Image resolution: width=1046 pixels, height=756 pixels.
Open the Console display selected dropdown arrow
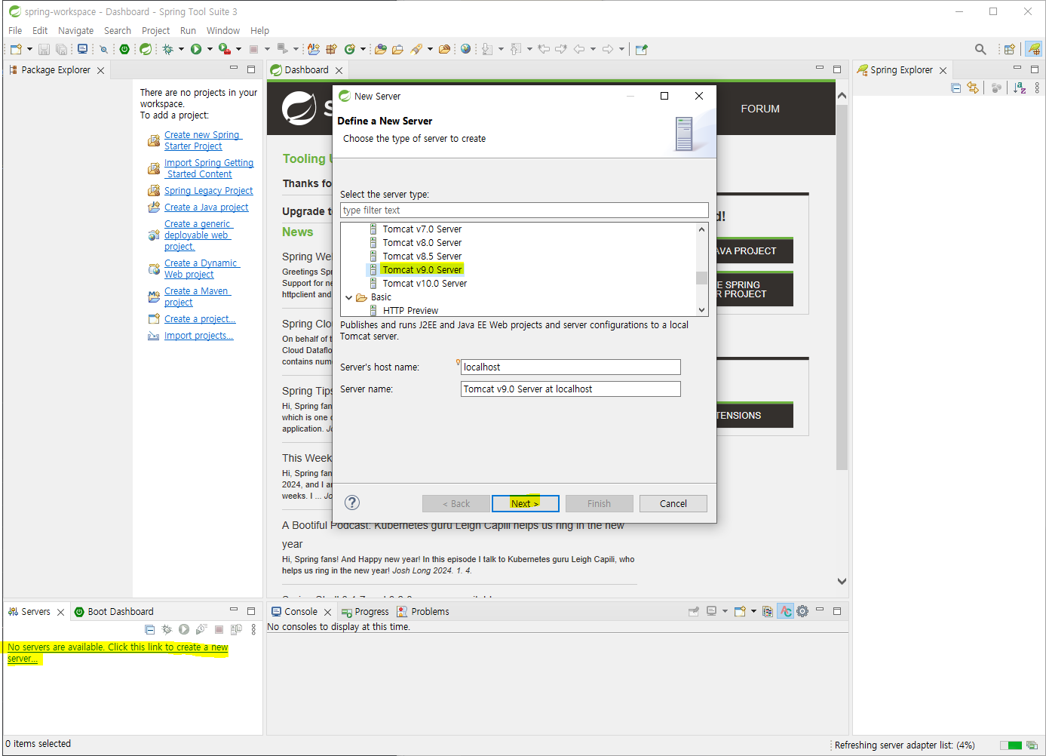[x=725, y=611]
